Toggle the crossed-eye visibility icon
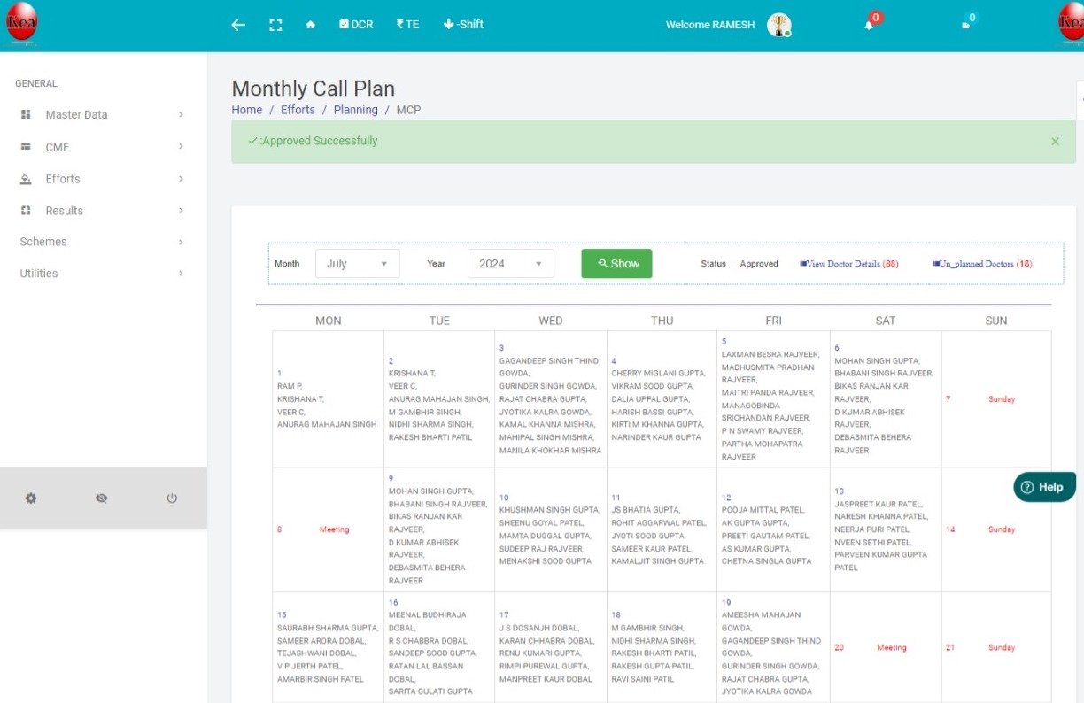Screen dimensions: 1084x703 point(101,498)
